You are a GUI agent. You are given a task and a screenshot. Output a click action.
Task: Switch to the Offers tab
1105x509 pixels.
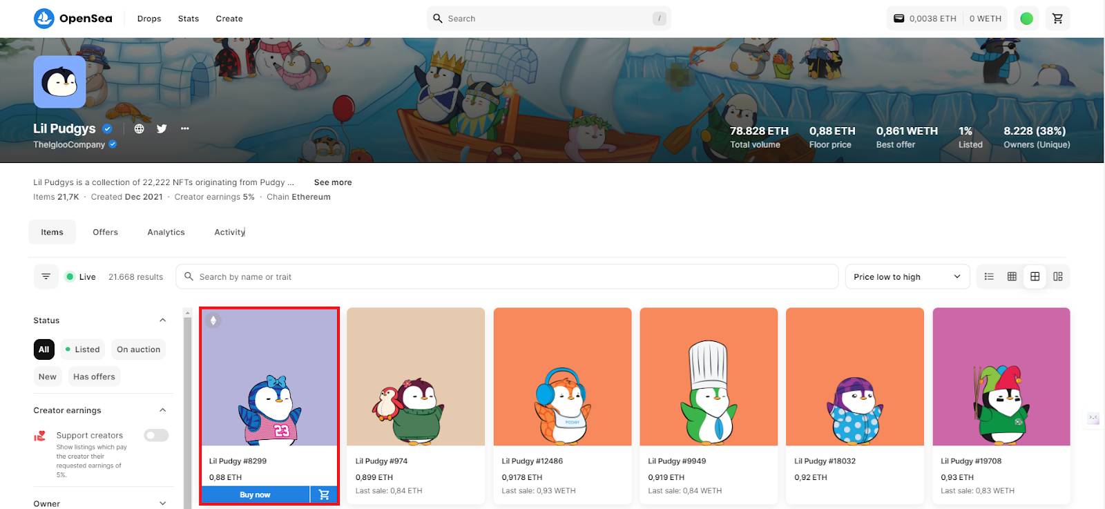click(106, 232)
